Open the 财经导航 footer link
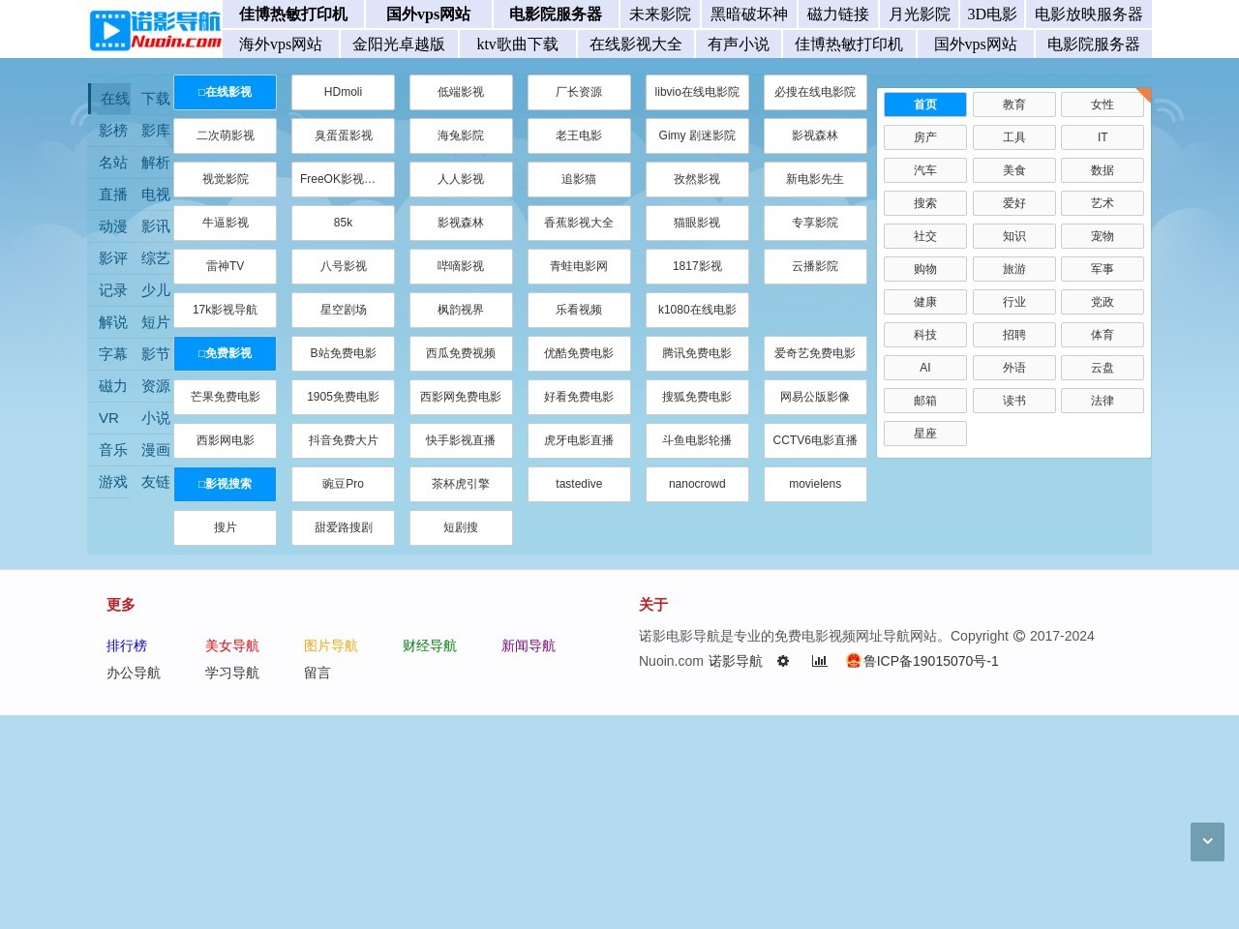 point(430,645)
